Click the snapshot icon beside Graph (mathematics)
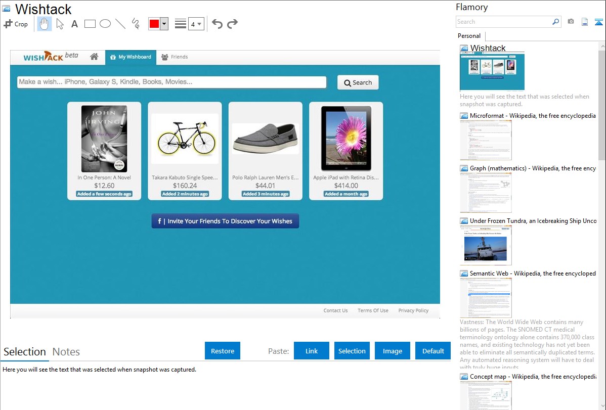This screenshot has height=410, width=606. point(464,168)
